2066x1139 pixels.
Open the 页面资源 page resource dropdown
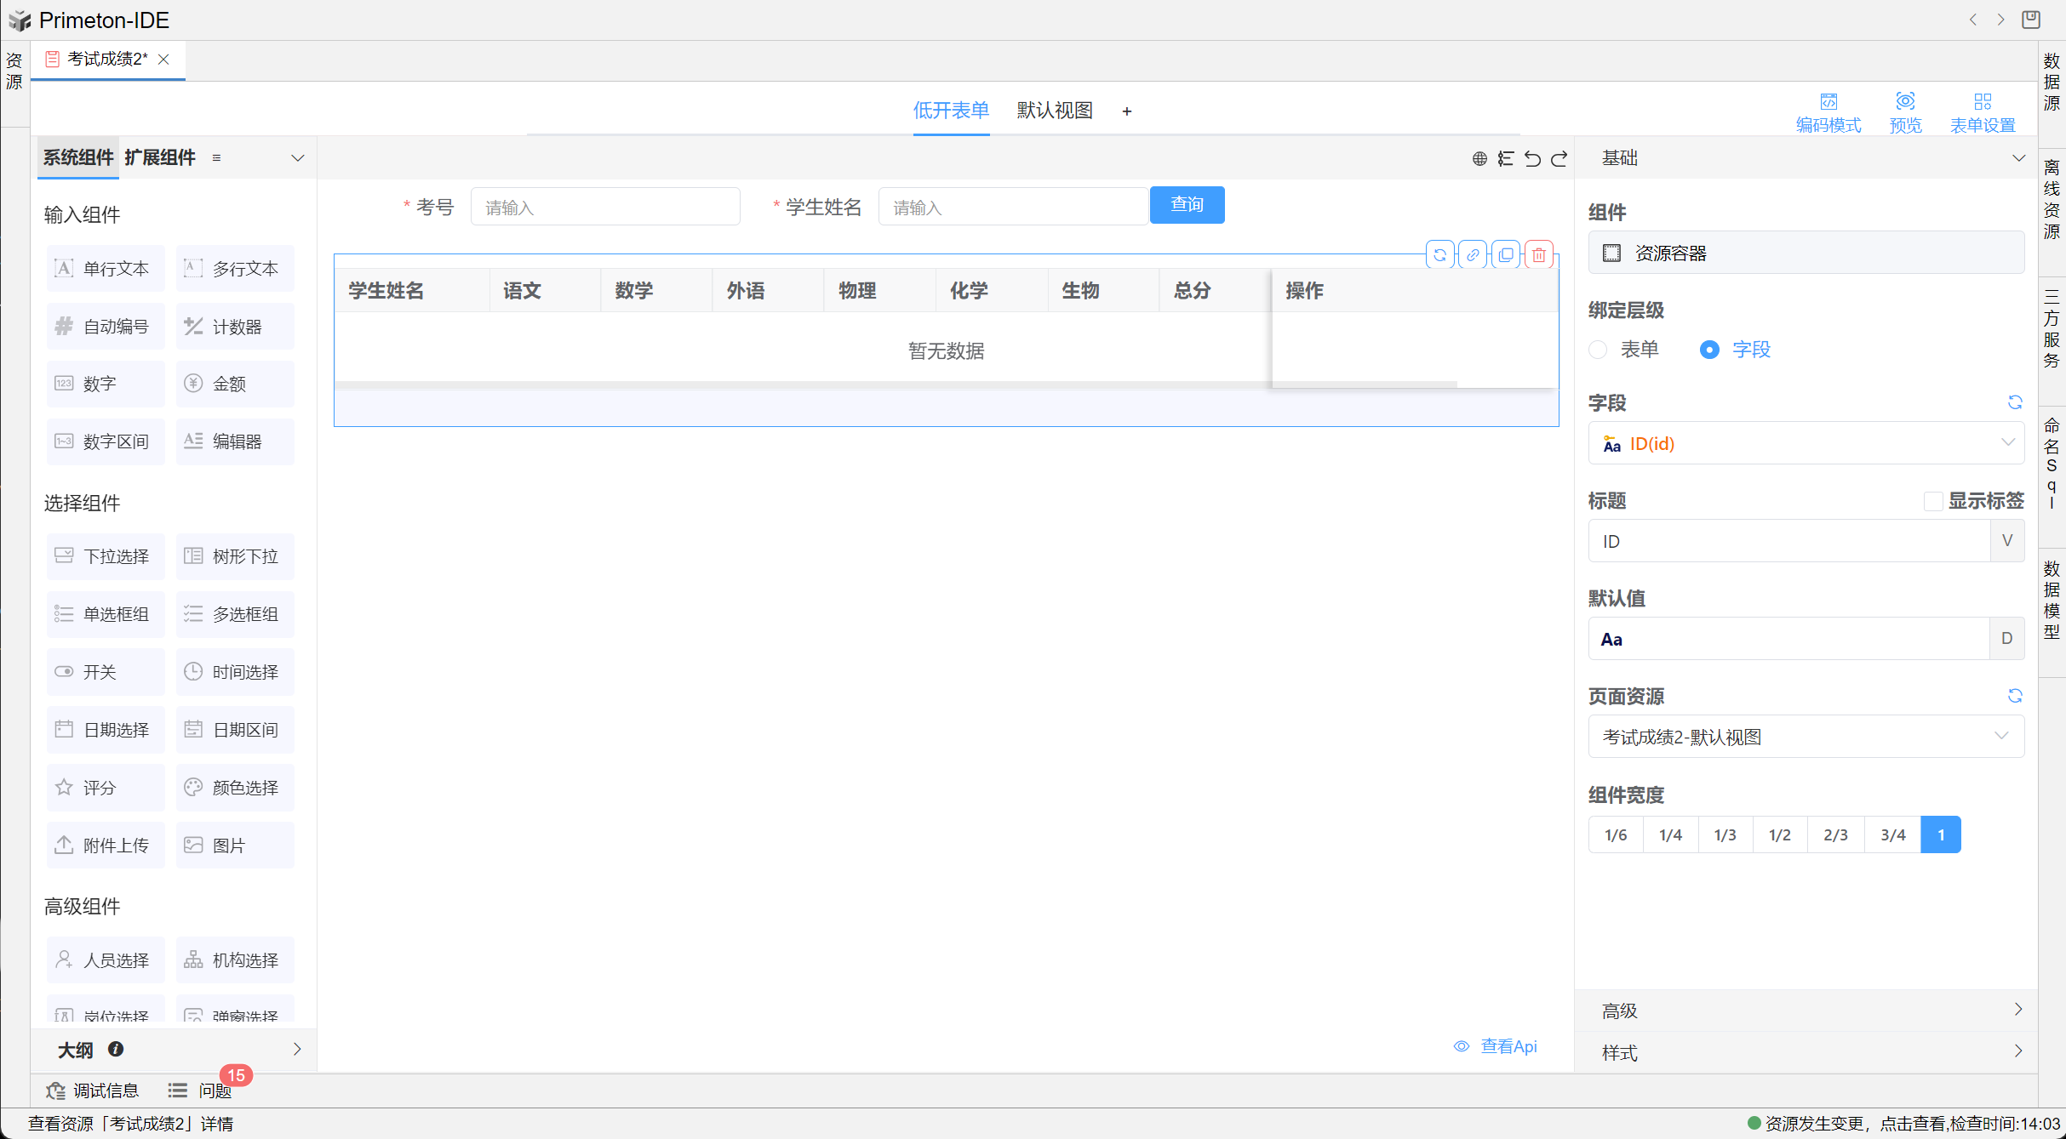(1805, 737)
